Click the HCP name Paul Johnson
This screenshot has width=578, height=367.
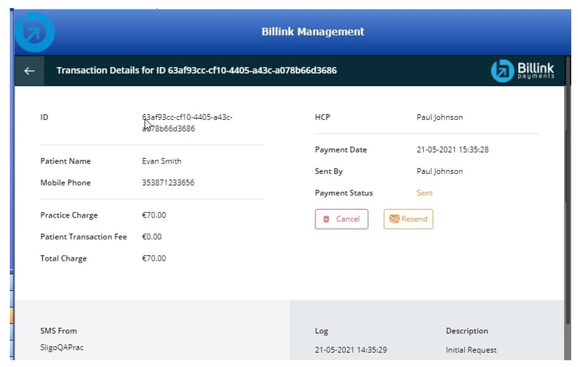click(439, 117)
